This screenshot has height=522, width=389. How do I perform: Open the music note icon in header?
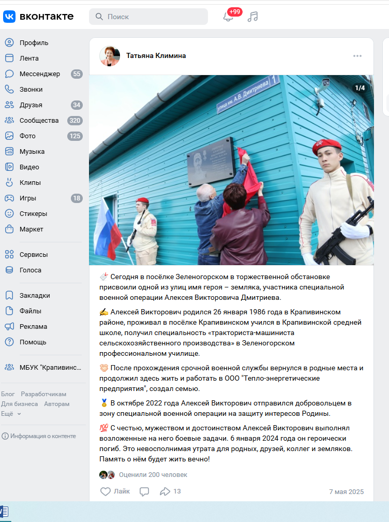tap(252, 17)
